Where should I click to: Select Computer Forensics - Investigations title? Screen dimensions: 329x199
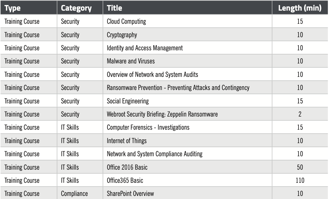tap(148, 127)
